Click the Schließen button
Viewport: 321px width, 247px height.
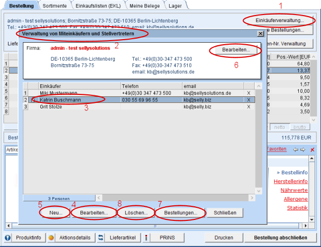pyautogui.click(x=225, y=213)
